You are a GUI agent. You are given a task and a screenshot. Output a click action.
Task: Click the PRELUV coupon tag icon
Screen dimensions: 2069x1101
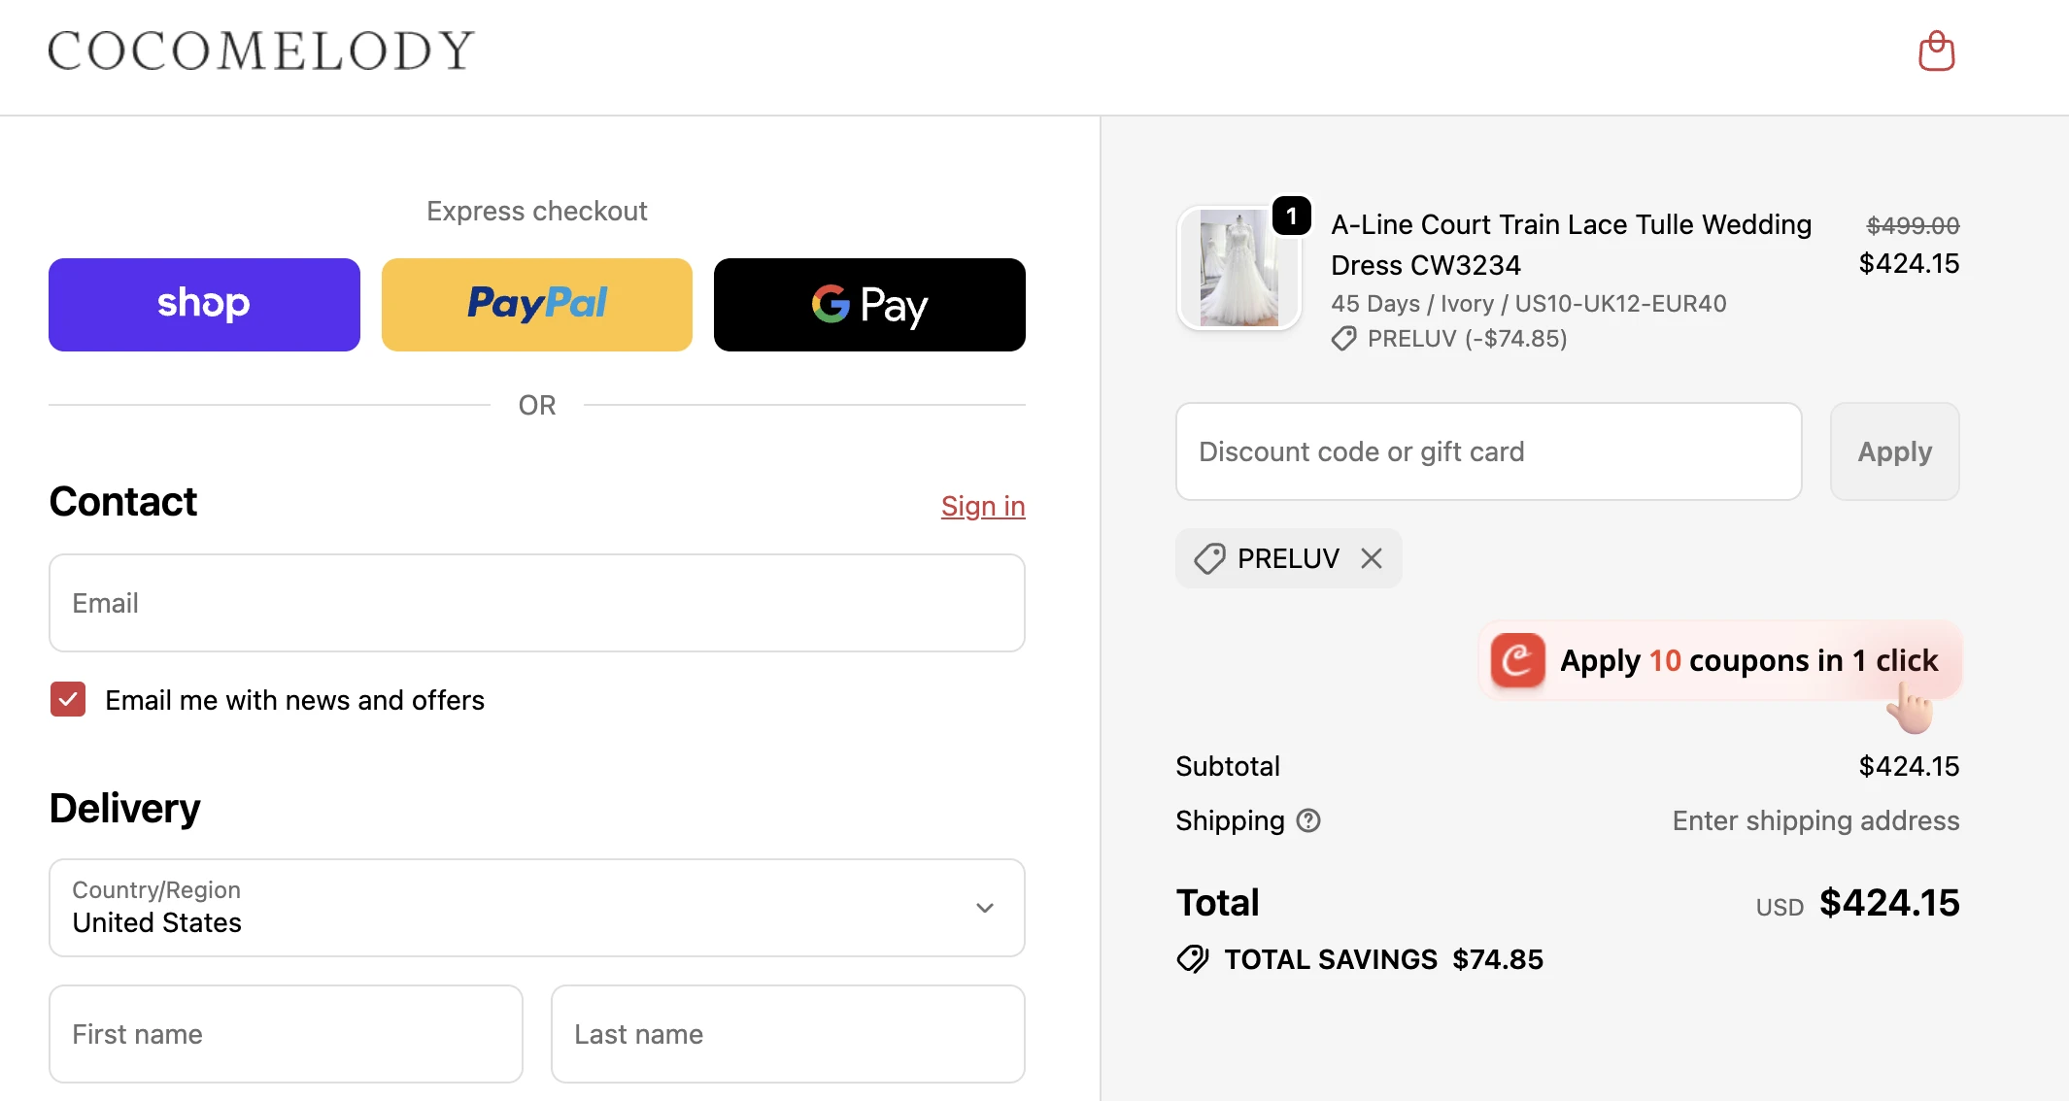pyautogui.click(x=1209, y=558)
